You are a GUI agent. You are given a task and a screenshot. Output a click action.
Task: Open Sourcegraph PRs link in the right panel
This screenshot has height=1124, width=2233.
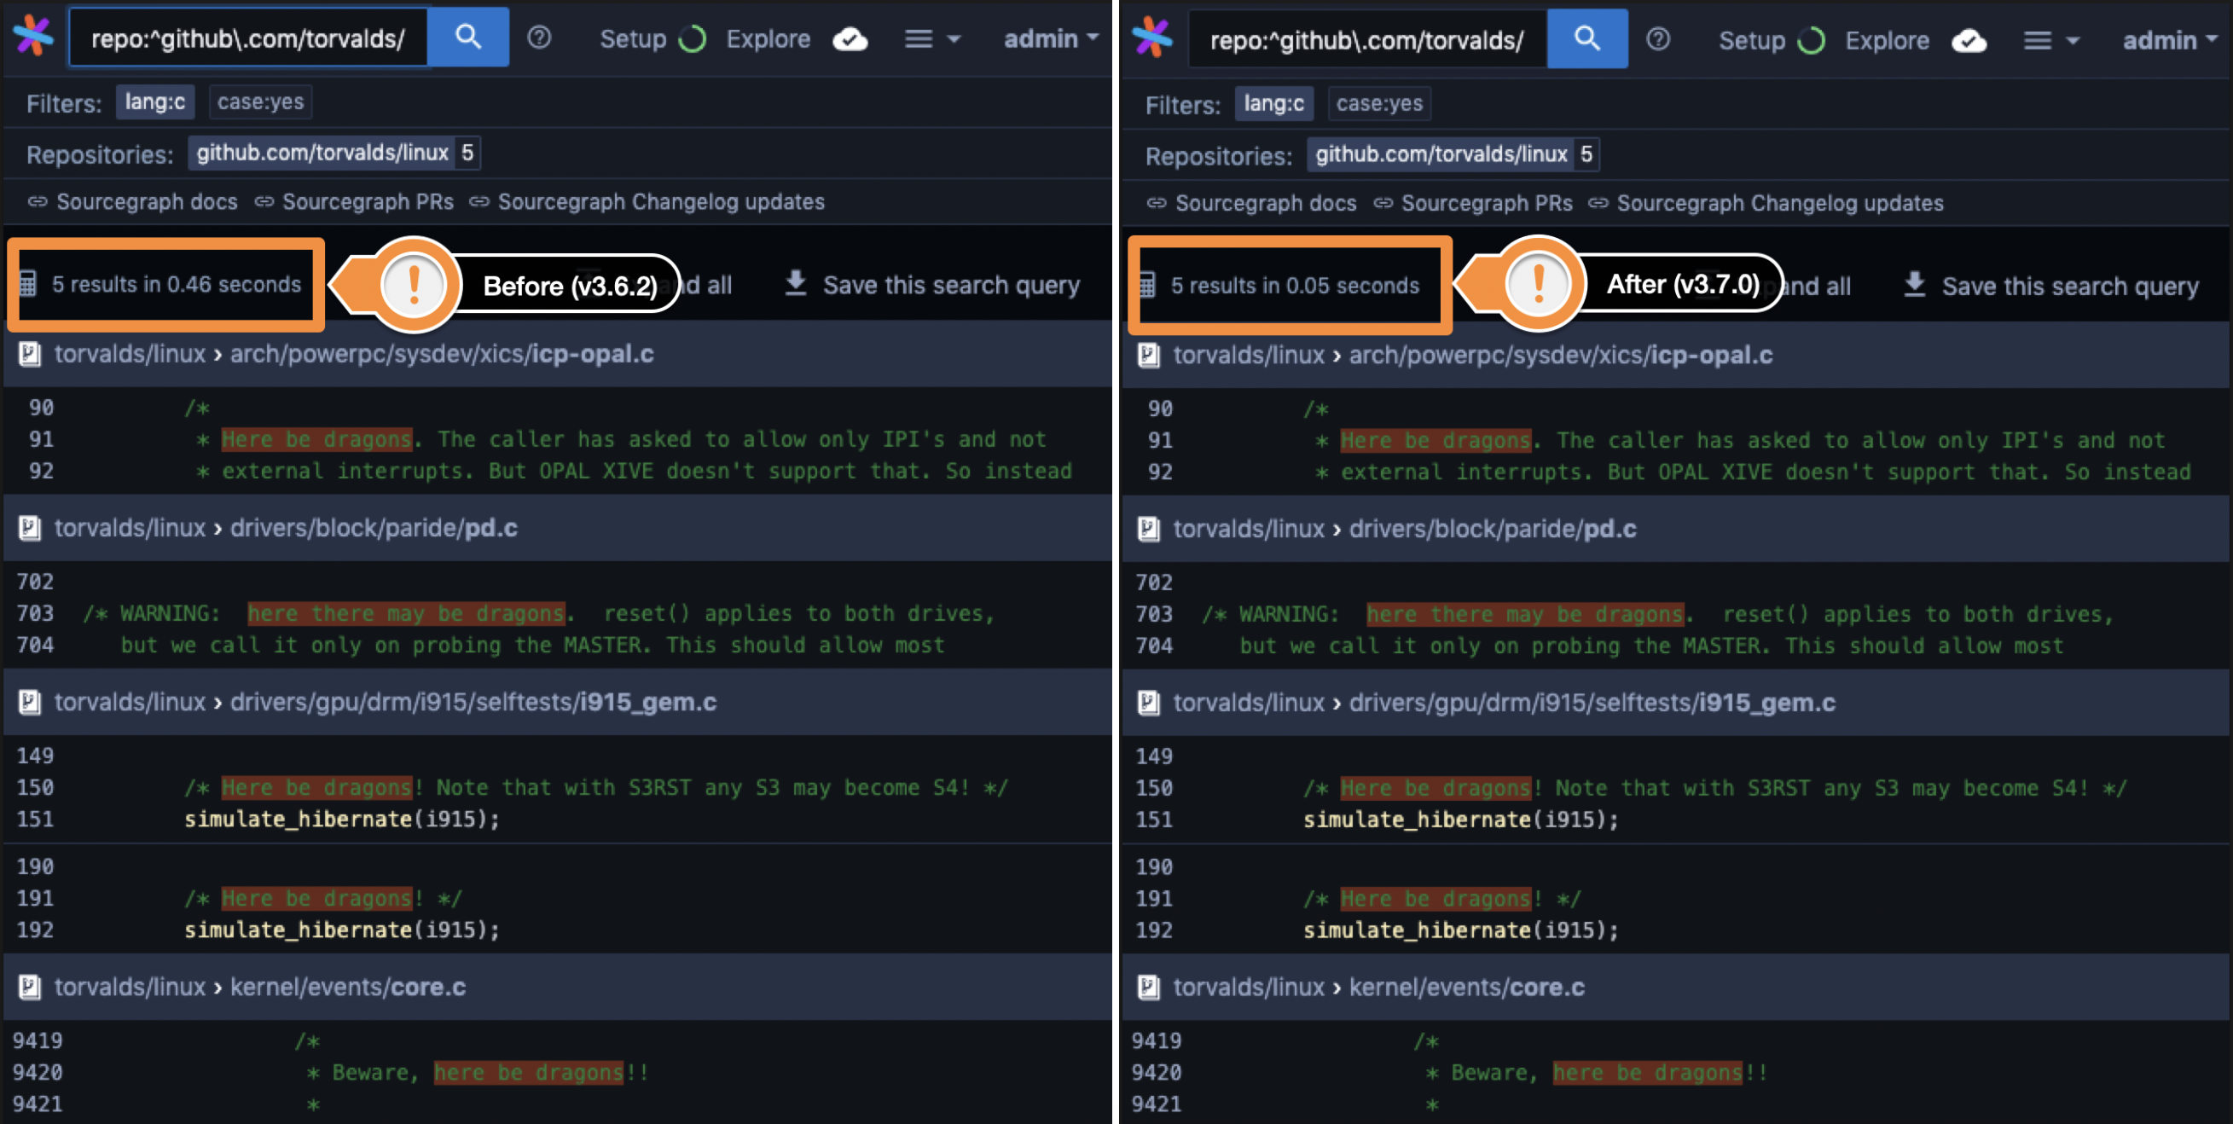click(x=1487, y=204)
